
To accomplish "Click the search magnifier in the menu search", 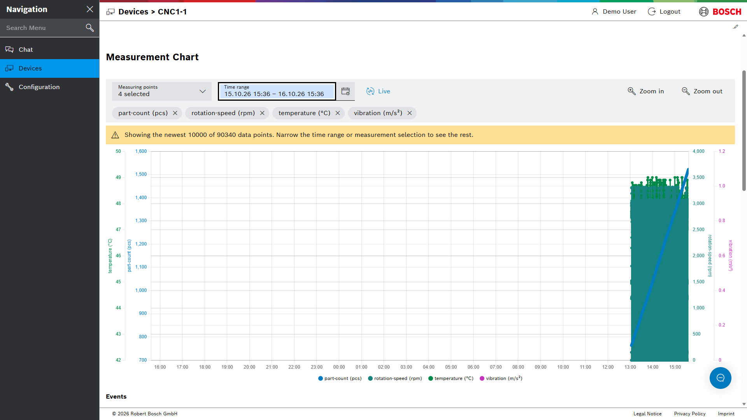I will point(90,28).
